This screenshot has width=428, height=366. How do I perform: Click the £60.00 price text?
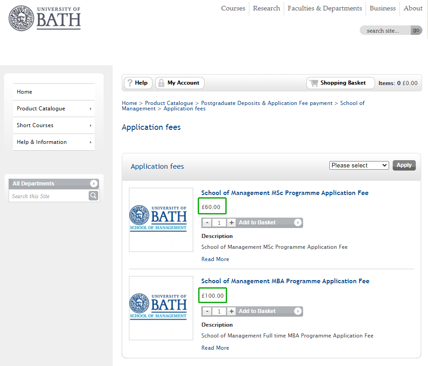point(211,207)
